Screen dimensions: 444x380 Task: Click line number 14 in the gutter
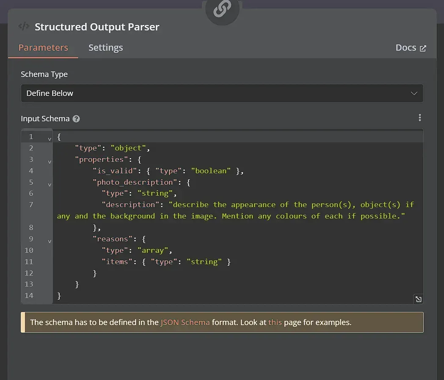(x=29, y=296)
